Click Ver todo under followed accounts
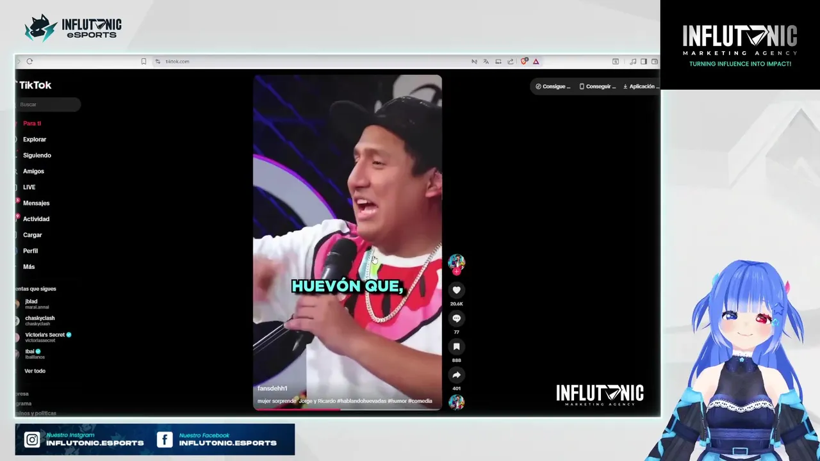Image resolution: width=820 pixels, height=461 pixels. click(x=35, y=371)
